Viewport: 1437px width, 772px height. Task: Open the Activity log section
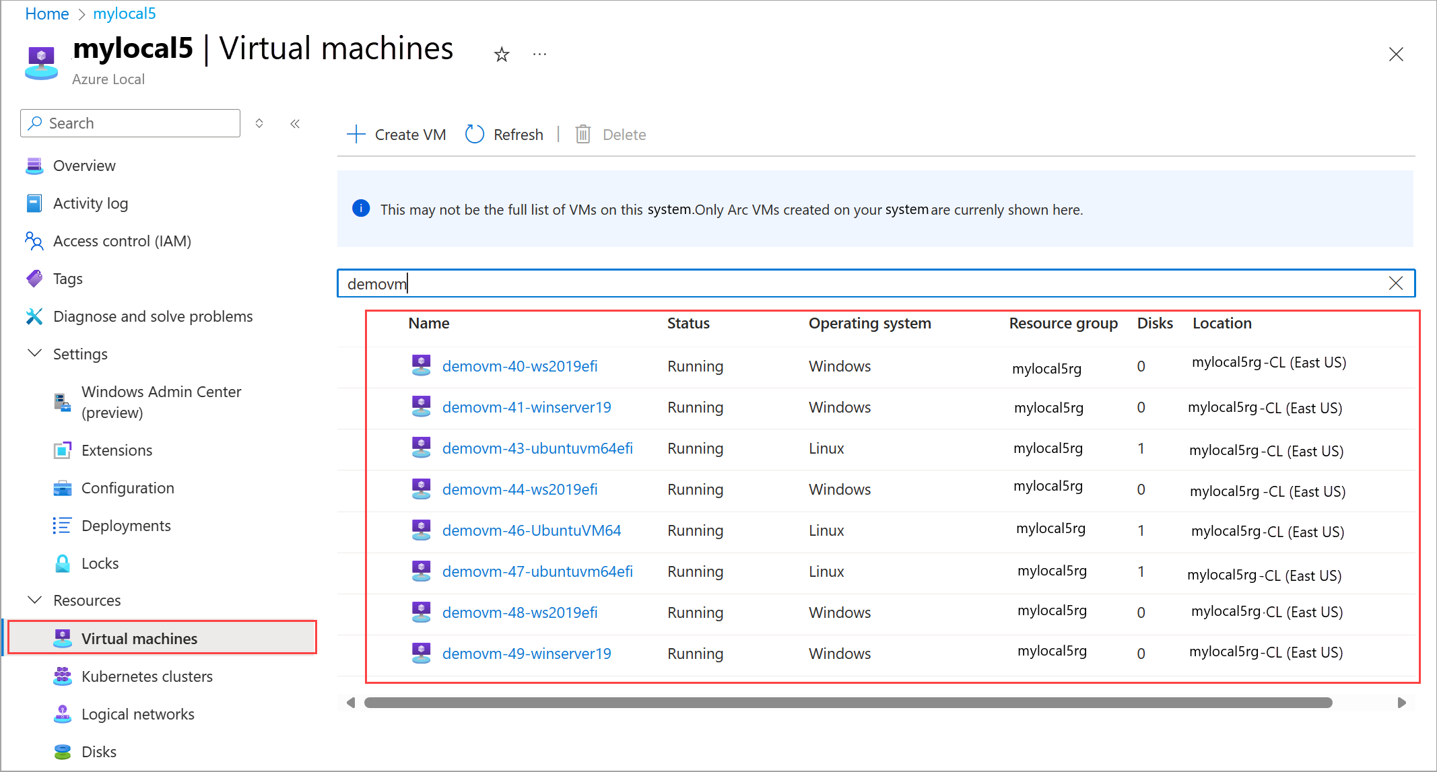click(x=90, y=203)
